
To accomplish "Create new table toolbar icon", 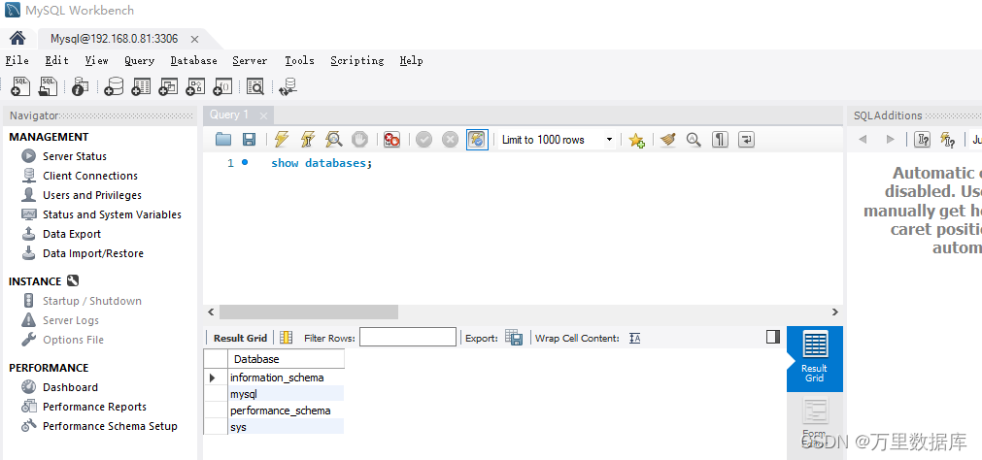I will (141, 86).
